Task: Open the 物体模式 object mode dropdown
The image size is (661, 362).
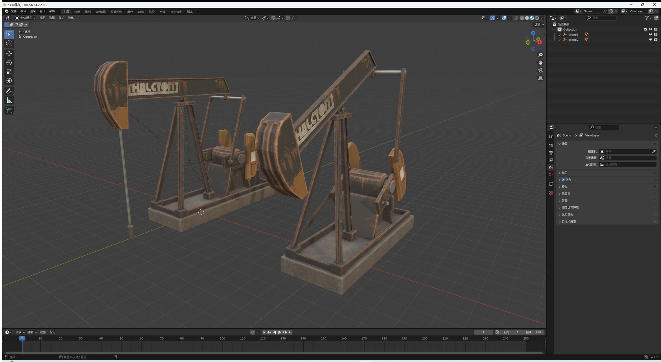Action: pos(25,18)
